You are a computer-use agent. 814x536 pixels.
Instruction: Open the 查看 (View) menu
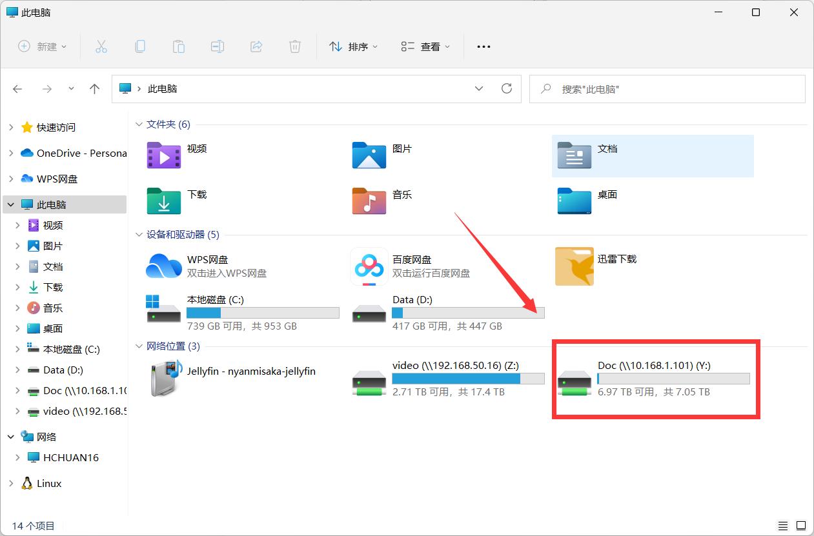[x=425, y=46]
